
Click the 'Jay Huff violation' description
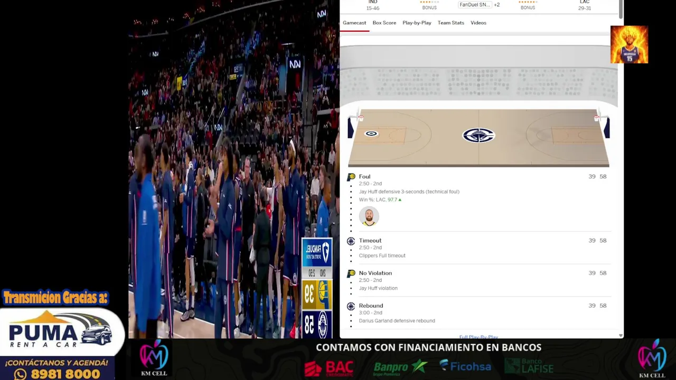click(378, 288)
